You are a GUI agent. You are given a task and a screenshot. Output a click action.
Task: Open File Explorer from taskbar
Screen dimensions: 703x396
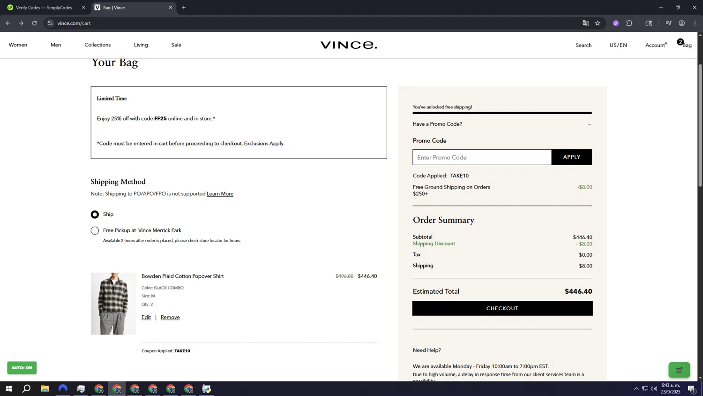coord(45,389)
